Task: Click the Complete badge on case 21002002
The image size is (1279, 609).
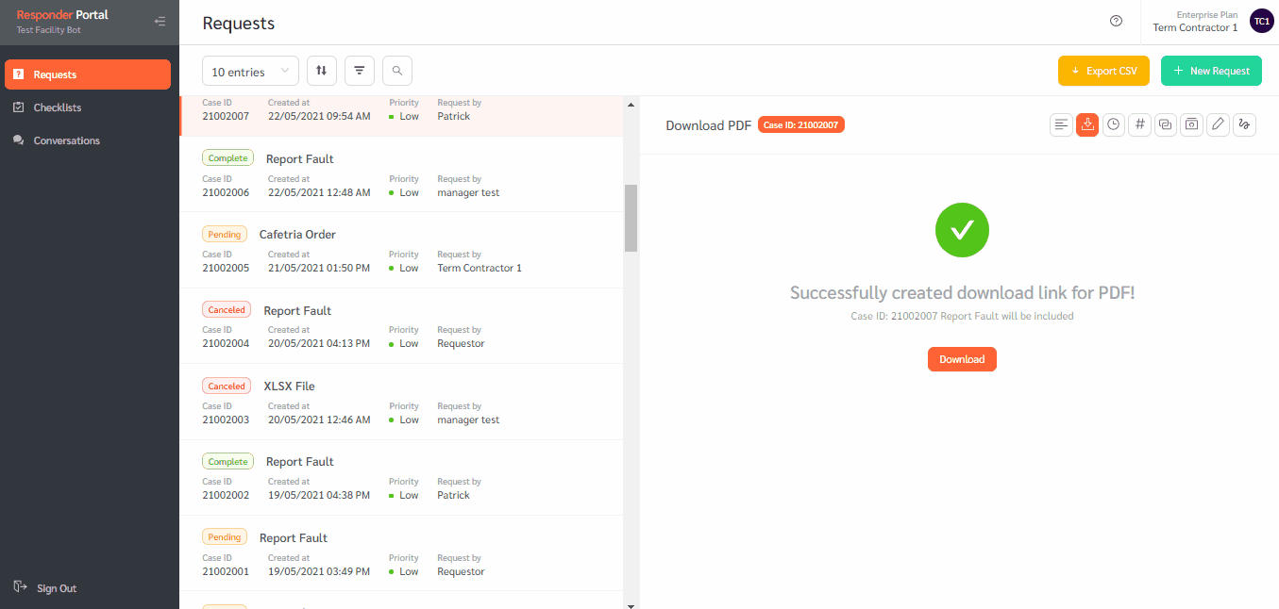Action: [227, 462]
